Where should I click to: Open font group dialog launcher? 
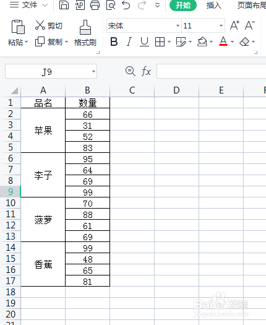point(256,53)
